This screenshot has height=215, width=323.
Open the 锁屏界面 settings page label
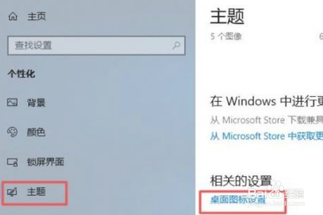(46, 162)
